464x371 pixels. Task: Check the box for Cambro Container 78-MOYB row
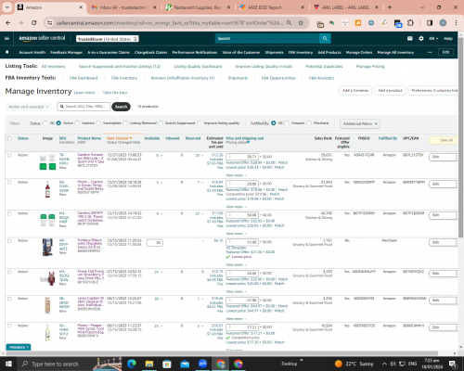coord(9,155)
